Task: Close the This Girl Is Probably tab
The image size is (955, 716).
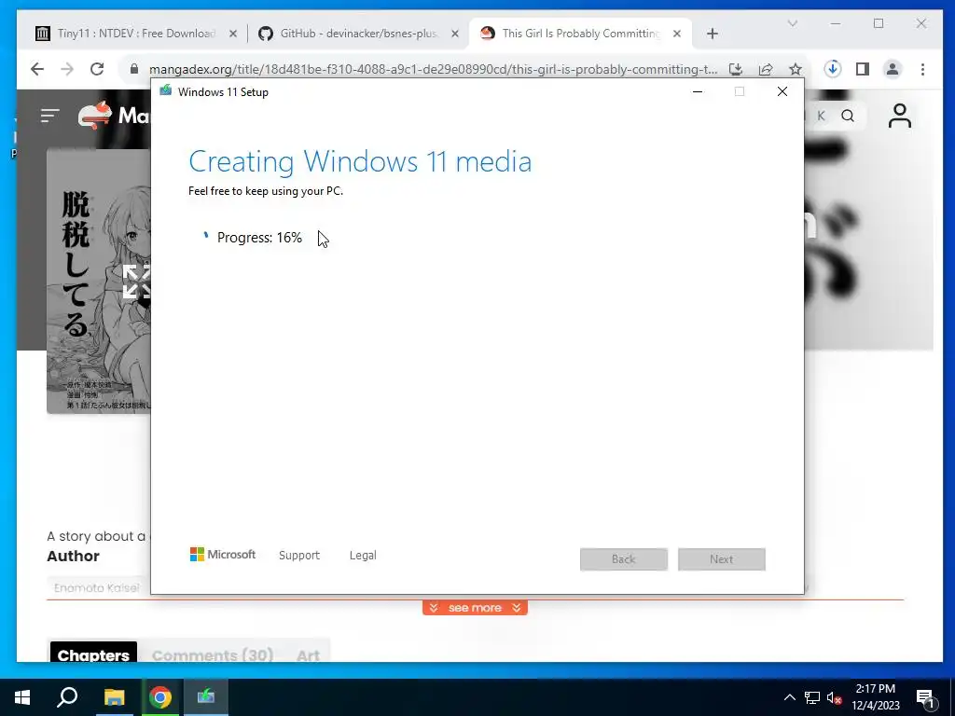Action: pyautogui.click(x=677, y=34)
